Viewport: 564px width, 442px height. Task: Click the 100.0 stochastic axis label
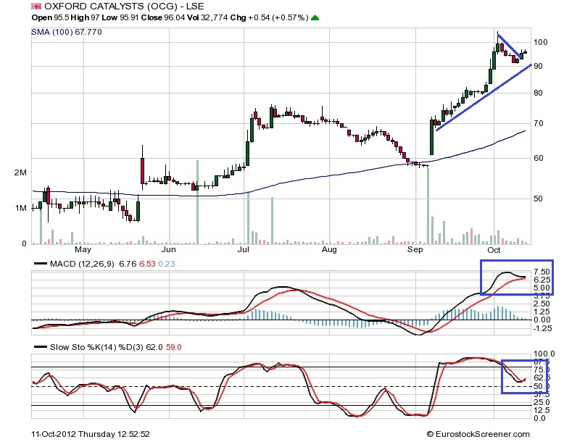[544, 354]
